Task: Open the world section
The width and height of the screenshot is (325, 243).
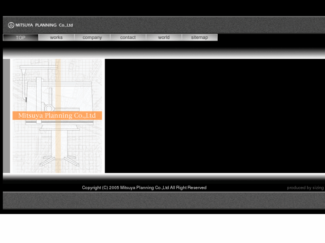Action: (x=164, y=37)
